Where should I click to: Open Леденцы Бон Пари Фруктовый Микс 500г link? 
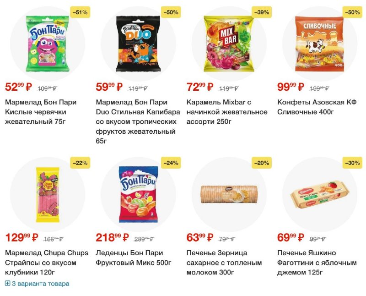point(134,258)
